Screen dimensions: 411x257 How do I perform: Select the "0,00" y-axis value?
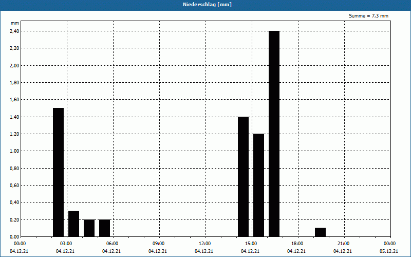[x=14, y=237]
